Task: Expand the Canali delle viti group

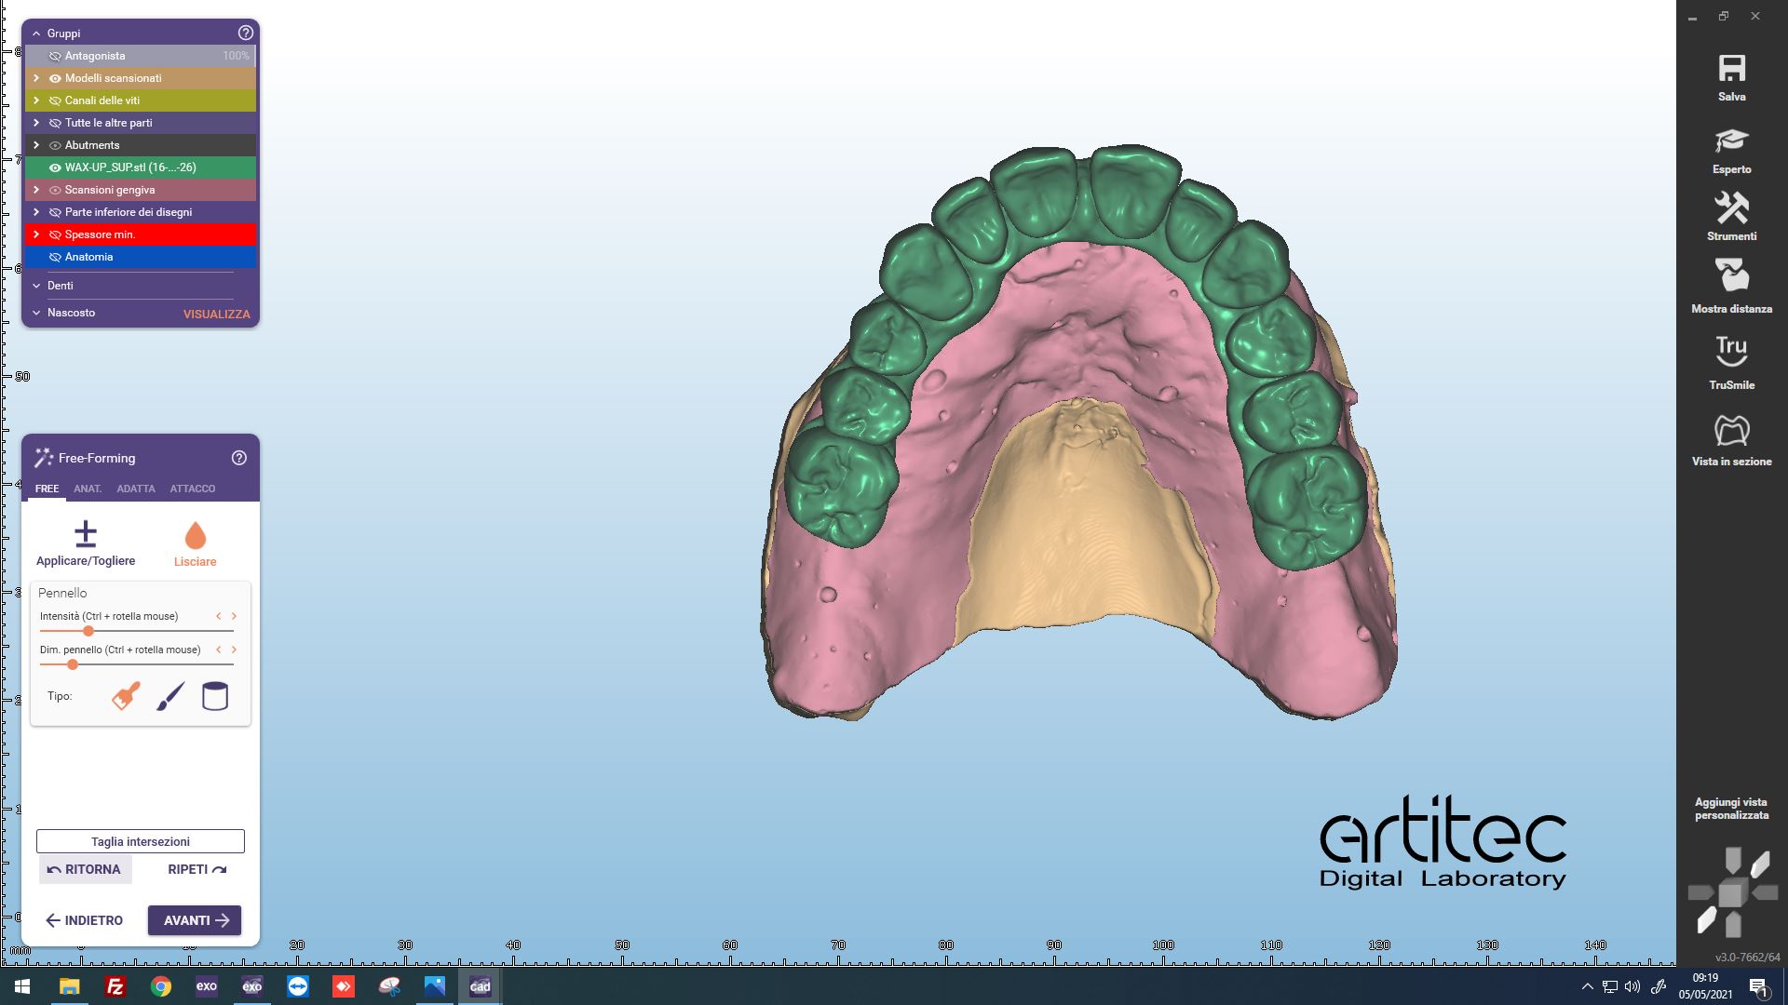Action: click(36, 100)
